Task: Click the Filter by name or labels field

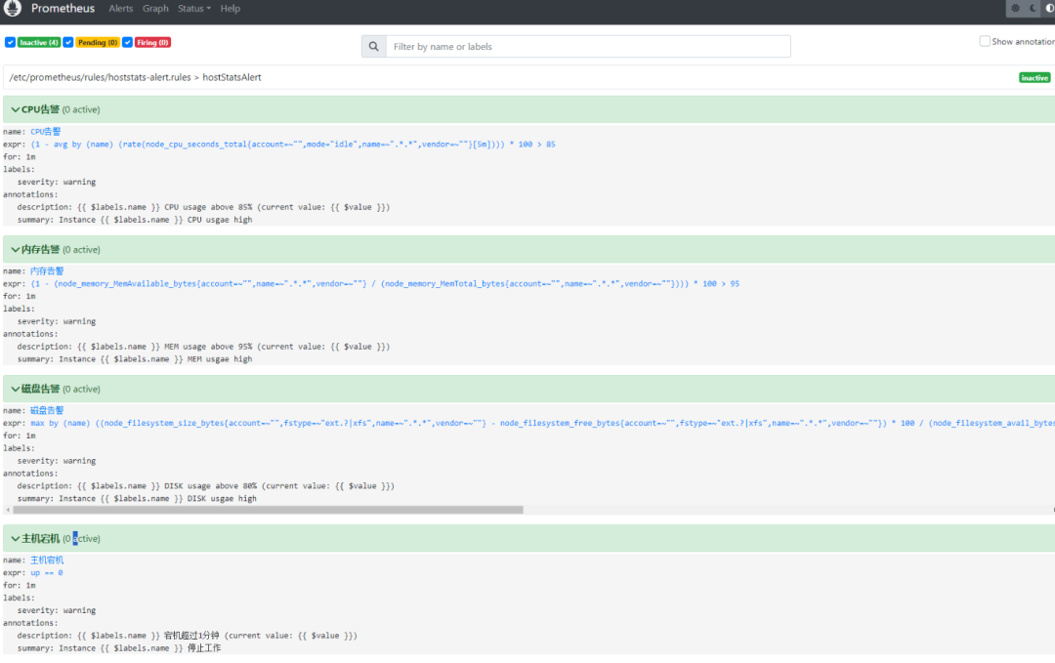Action: [586, 46]
